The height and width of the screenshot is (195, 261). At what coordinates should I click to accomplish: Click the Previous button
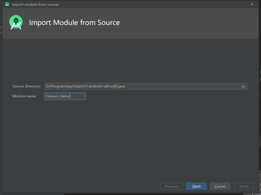click(x=172, y=186)
